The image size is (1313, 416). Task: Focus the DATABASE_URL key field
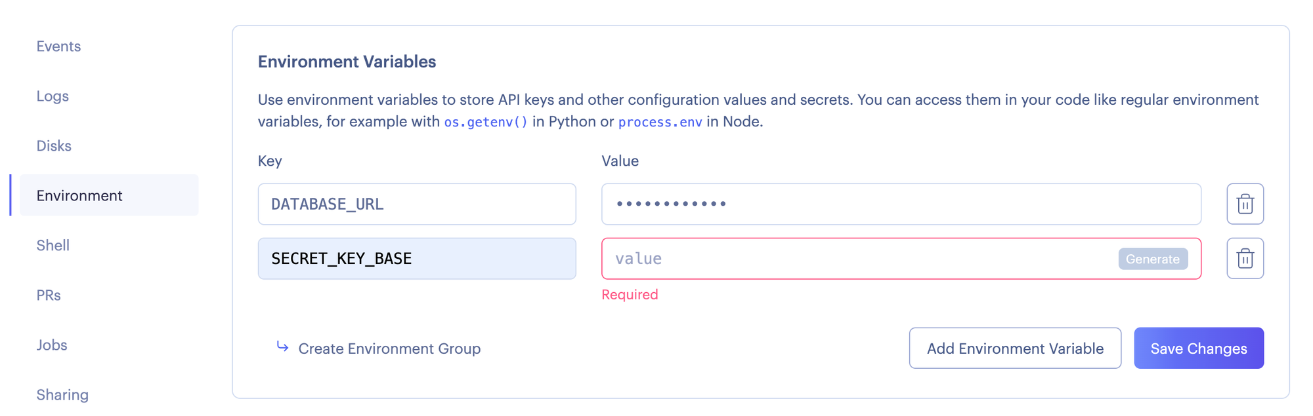click(x=416, y=204)
